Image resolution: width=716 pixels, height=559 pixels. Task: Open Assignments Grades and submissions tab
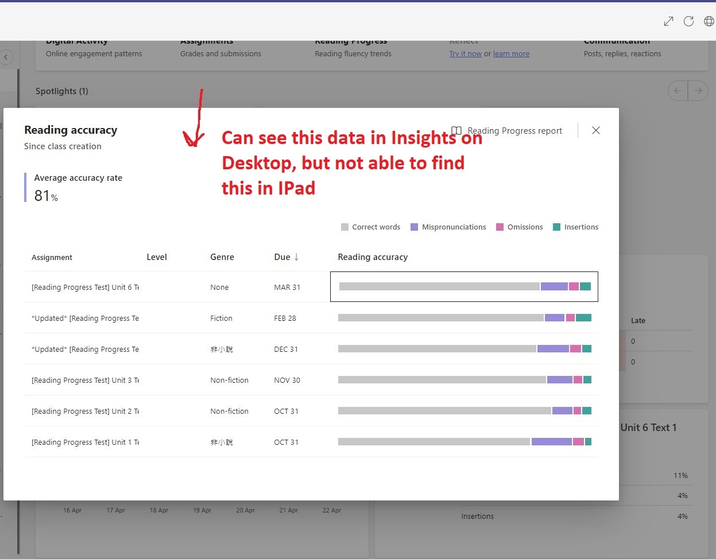[220, 48]
